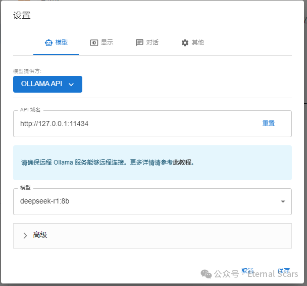Screen dimensions: 307x286
Task: Open the 显示 tab
Action: (x=101, y=43)
